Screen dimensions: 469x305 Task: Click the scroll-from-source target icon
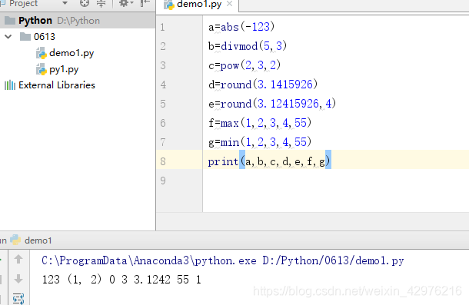pyautogui.click(x=85, y=3)
